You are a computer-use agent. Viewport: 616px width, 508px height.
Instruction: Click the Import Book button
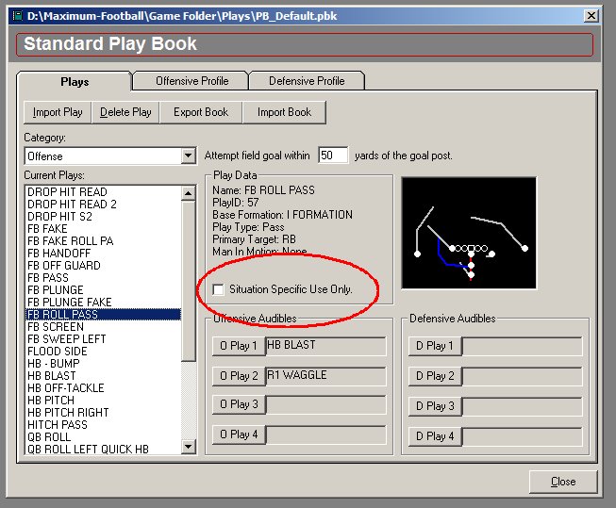tap(285, 112)
